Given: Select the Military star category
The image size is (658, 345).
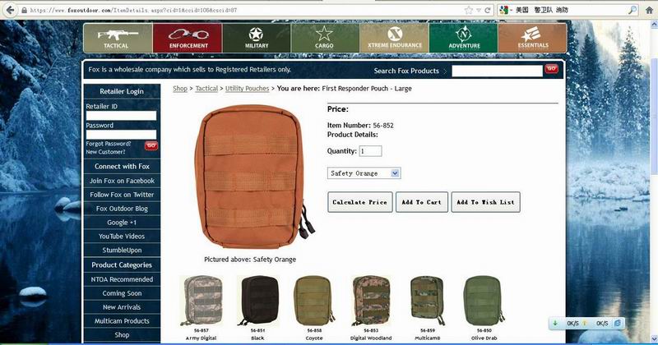Looking at the screenshot, I should (257, 38).
